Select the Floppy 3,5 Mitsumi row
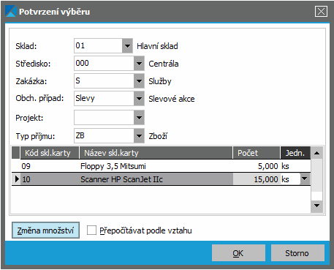 pos(162,166)
